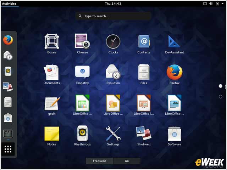
Task: Launch LibreOffice Impress presentation icon
Action: pyautogui.click(x=144, y=105)
